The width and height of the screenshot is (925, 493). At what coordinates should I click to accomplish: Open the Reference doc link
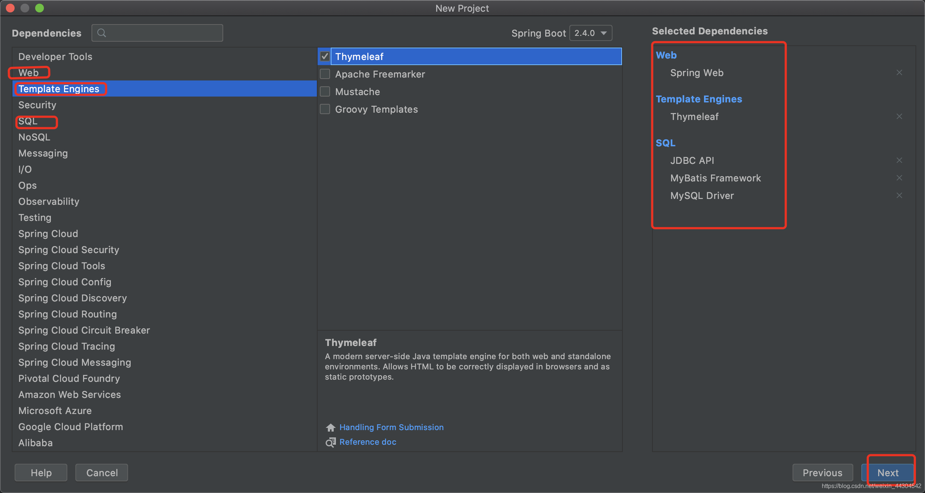pyautogui.click(x=368, y=442)
